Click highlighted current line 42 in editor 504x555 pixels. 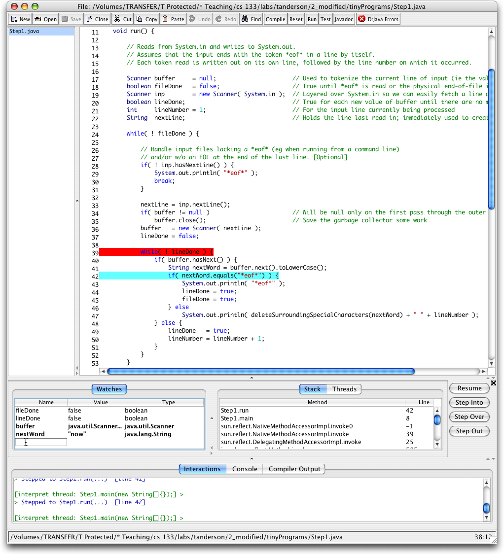(x=189, y=276)
